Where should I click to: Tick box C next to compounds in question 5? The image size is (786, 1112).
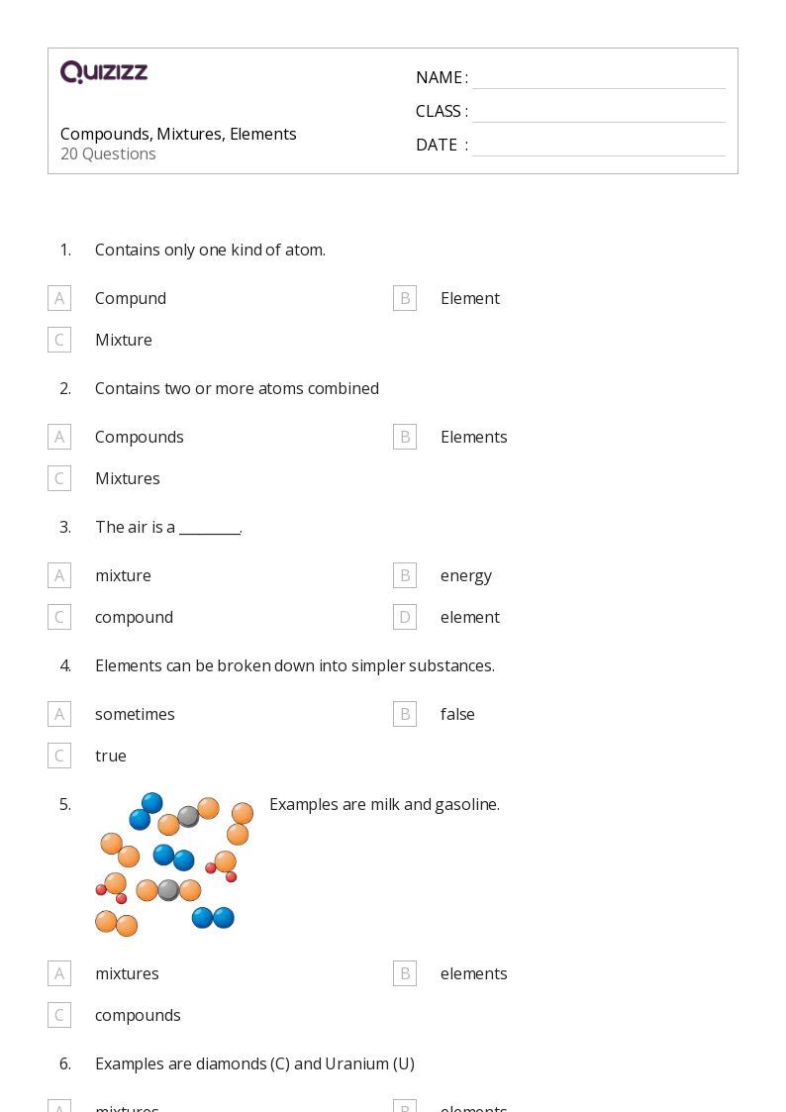pos(59,1016)
